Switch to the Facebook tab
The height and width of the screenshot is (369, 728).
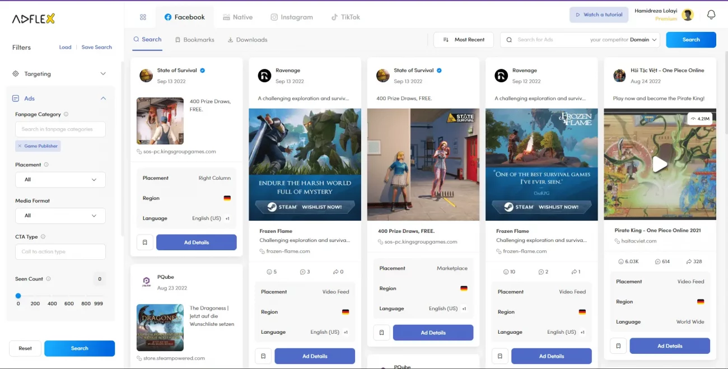point(184,17)
